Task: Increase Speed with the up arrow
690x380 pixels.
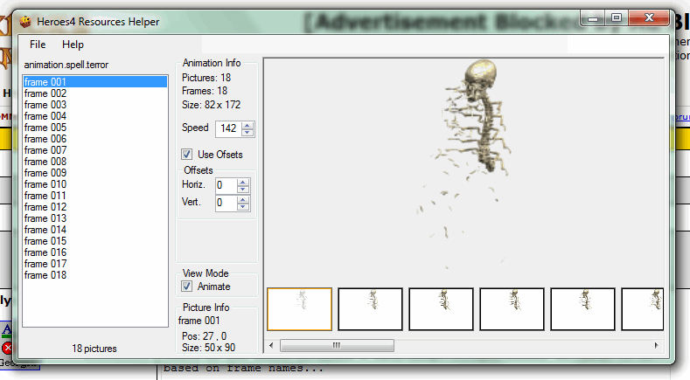Action: click(x=247, y=125)
